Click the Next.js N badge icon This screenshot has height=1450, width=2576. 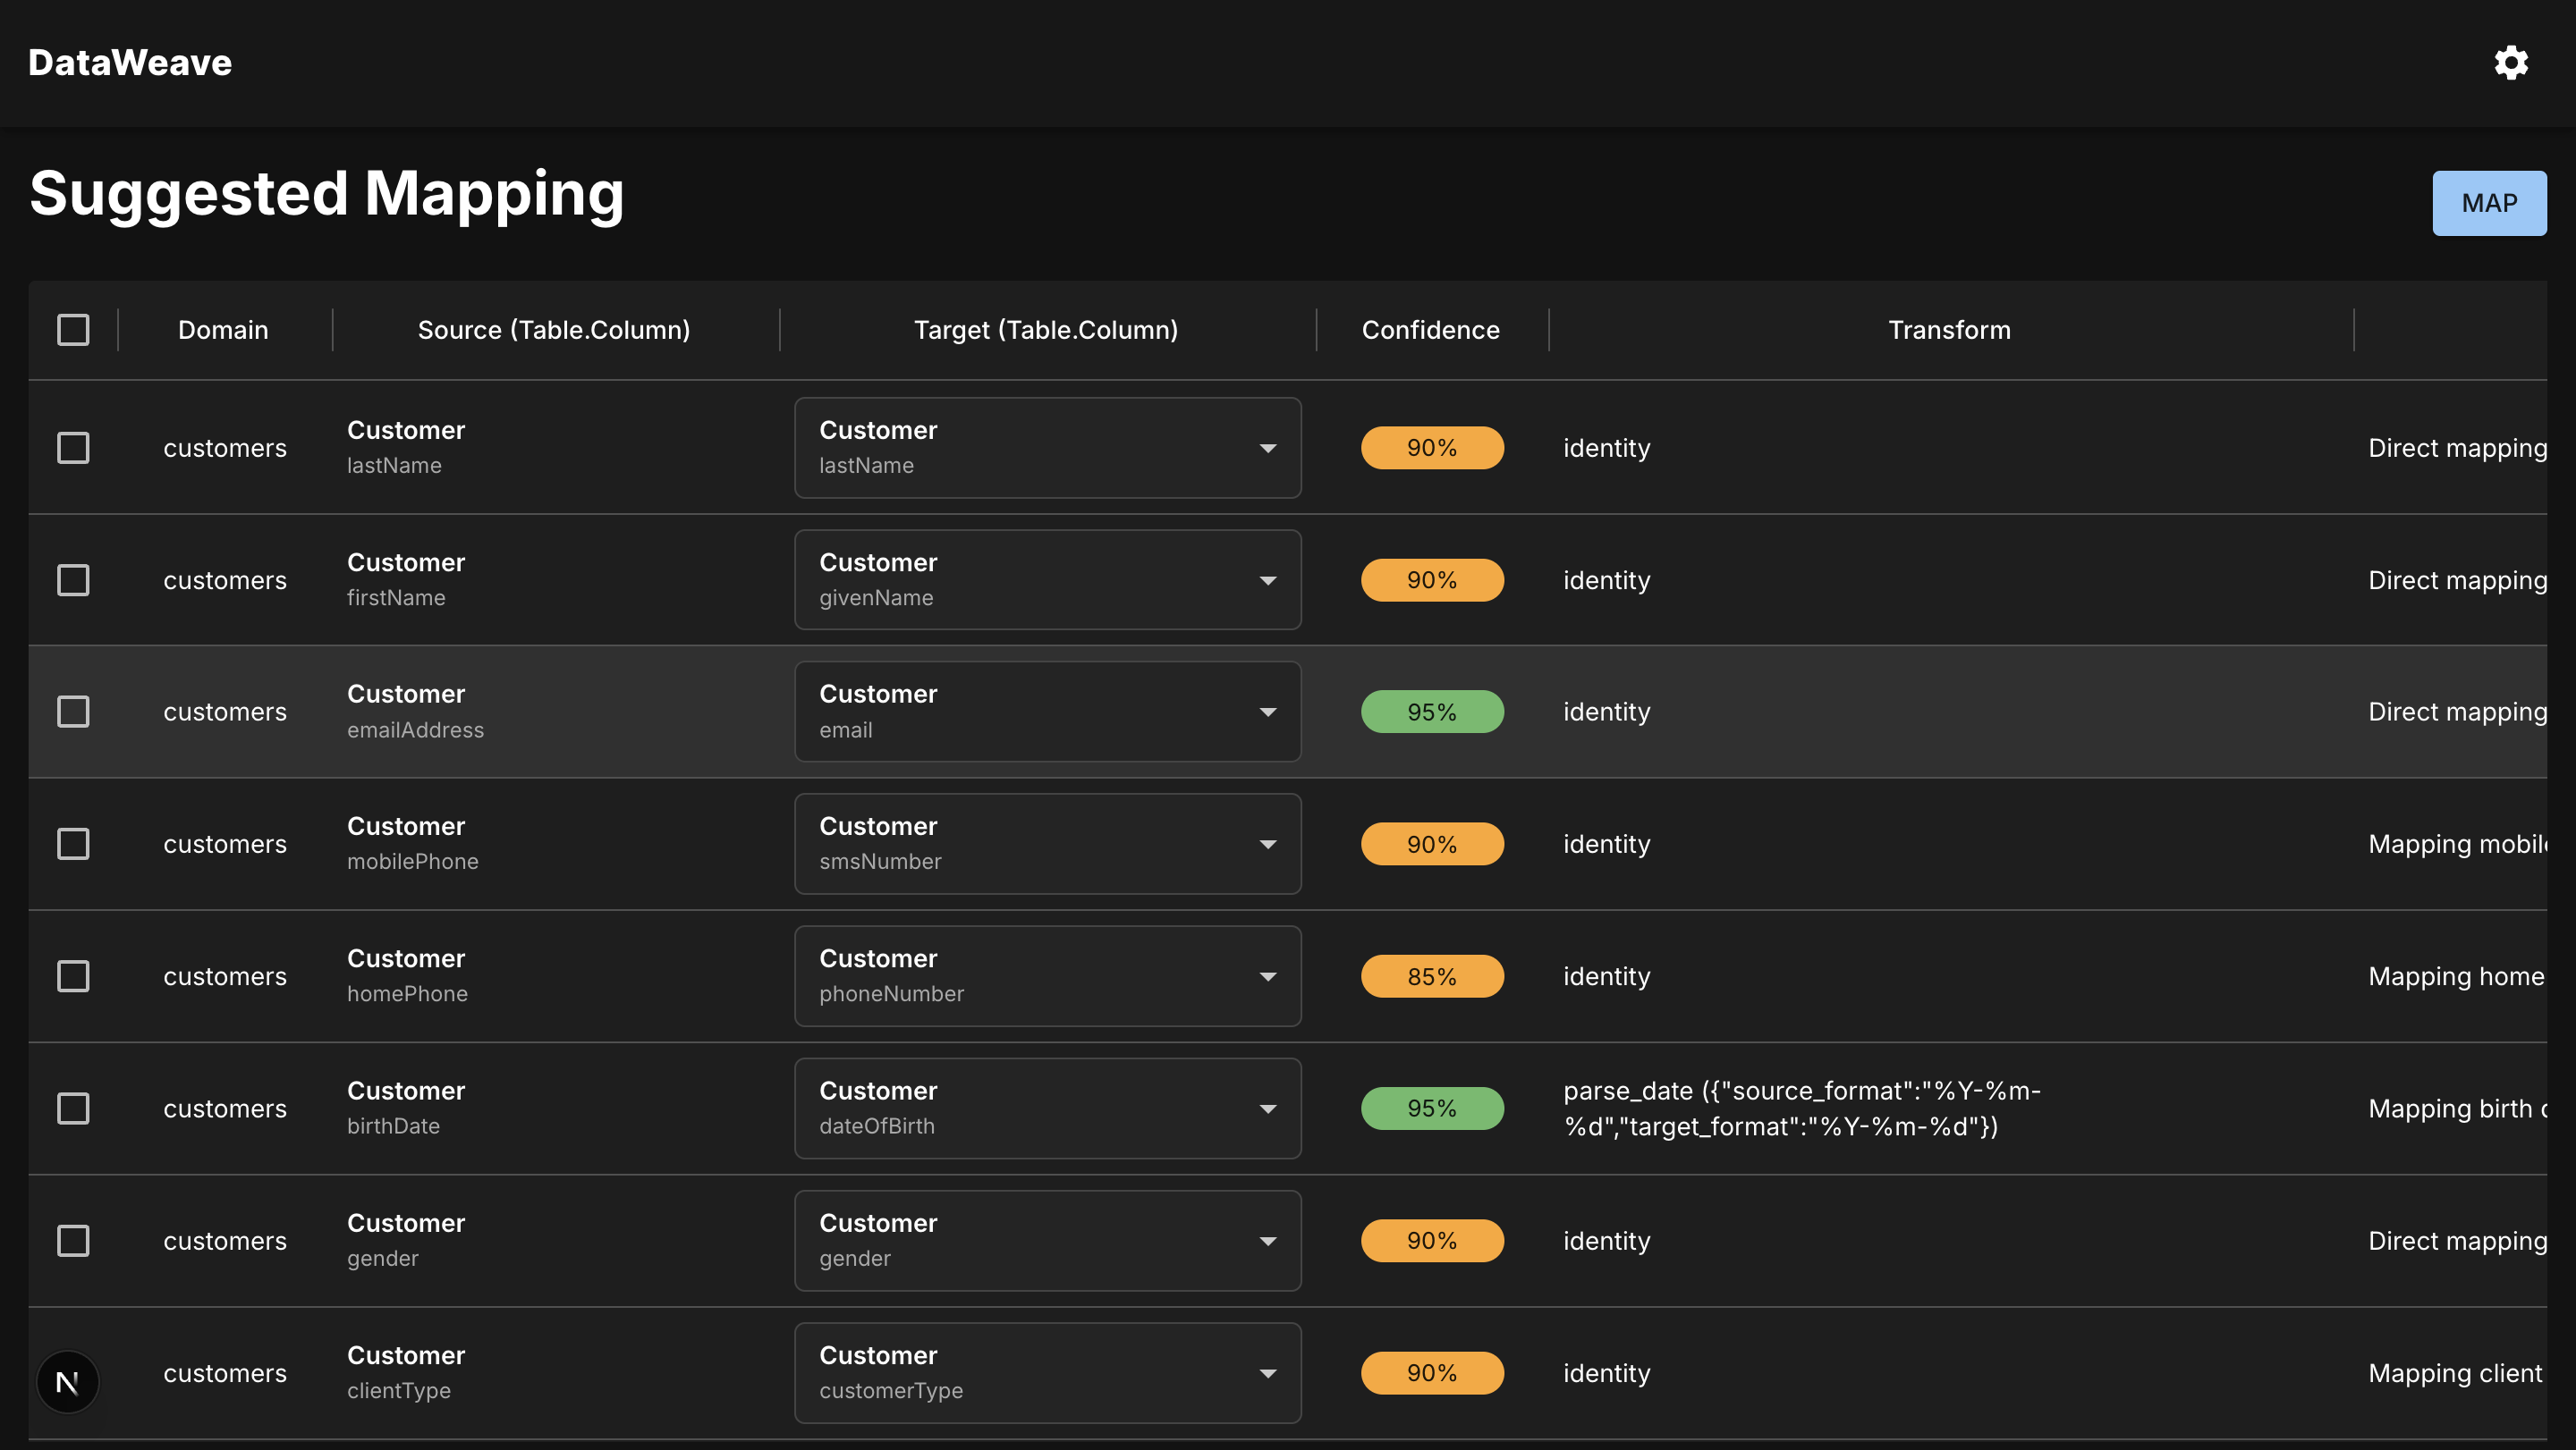pyautogui.click(x=68, y=1382)
